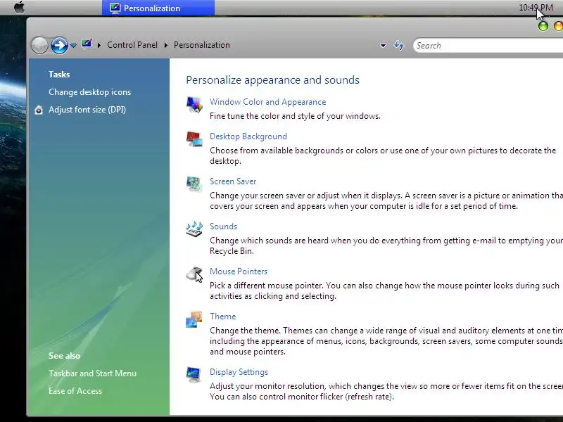
Task: Select the Personalization breadcrumb
Action: click(x=202, y=45)
